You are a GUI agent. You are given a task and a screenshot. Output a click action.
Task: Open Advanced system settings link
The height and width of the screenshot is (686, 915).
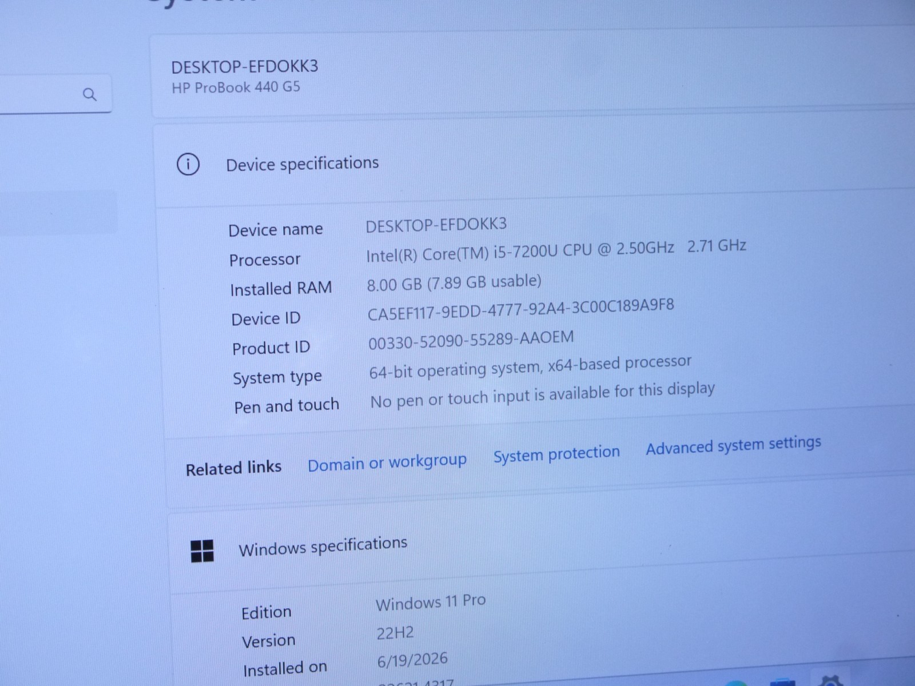pos(734,445)
